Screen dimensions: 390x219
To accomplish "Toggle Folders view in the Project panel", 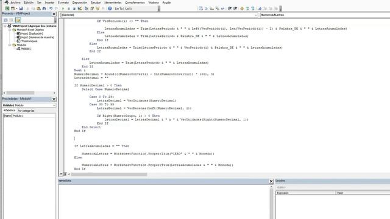I will coord(18,20).
